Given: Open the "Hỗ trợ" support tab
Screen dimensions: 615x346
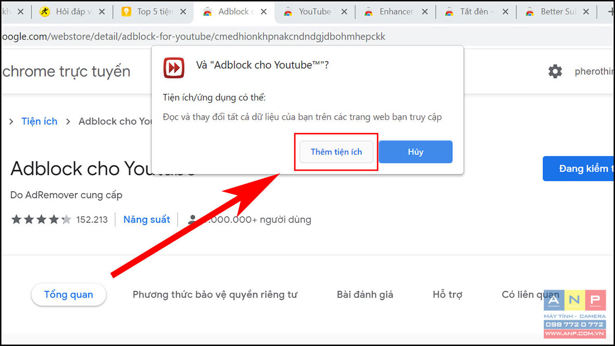Looking at the screenshot, I should (447, 295).
